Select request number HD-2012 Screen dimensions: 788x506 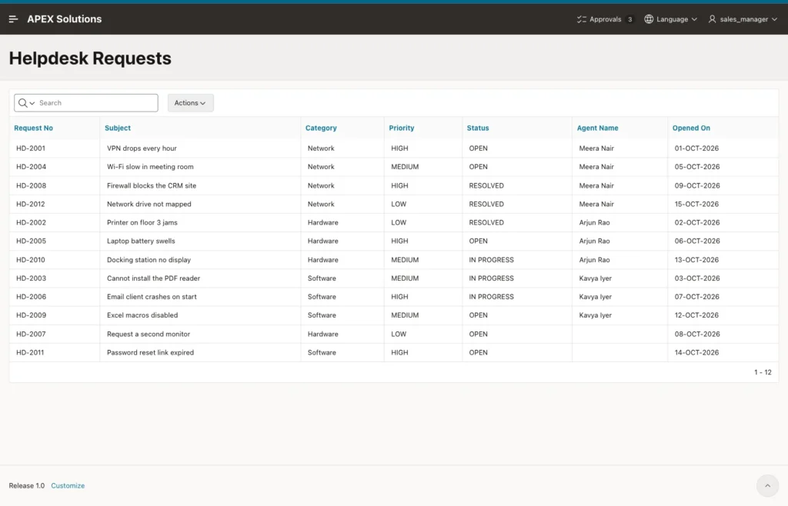pyautogui.click(x=31, y=204)
